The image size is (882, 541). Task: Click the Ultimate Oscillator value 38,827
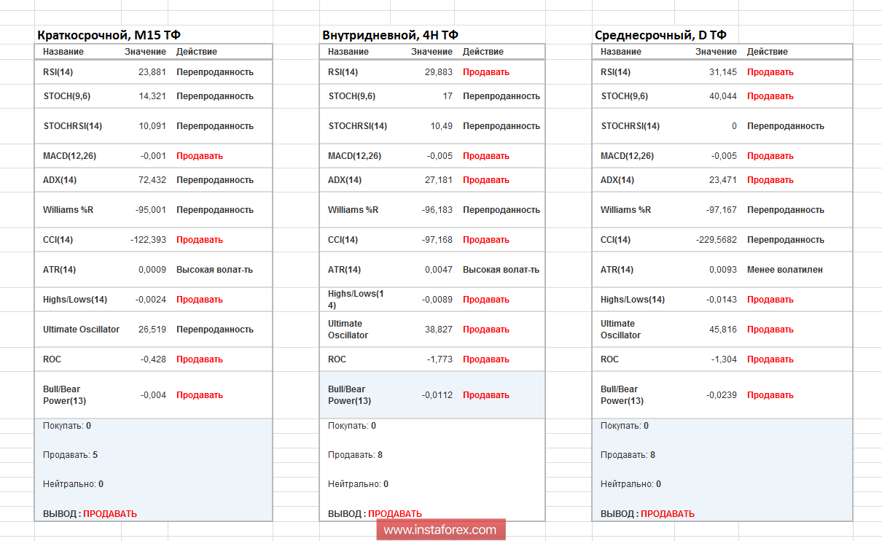click(439, 330)
